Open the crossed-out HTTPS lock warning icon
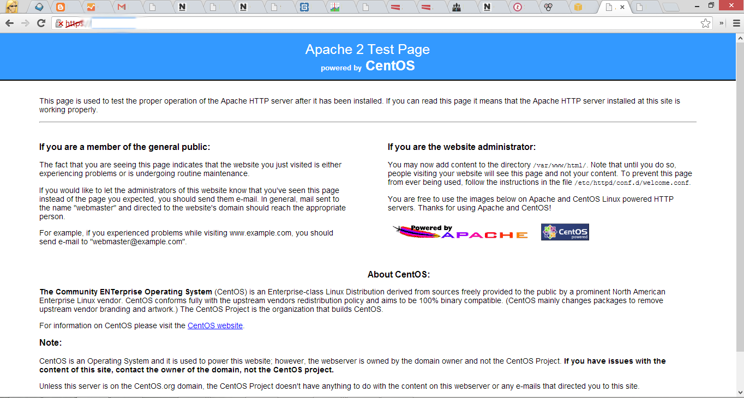Screen dimensions: 744x398 click(60, 23)
